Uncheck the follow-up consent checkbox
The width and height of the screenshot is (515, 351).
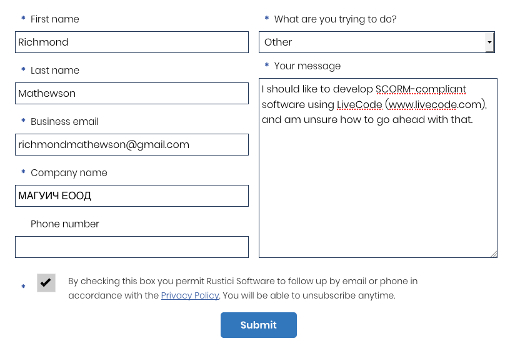(x=46, y=283)
